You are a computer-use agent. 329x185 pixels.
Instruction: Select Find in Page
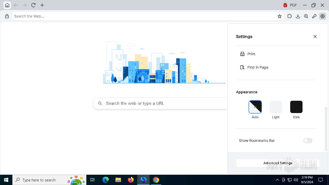pos(276,67)
